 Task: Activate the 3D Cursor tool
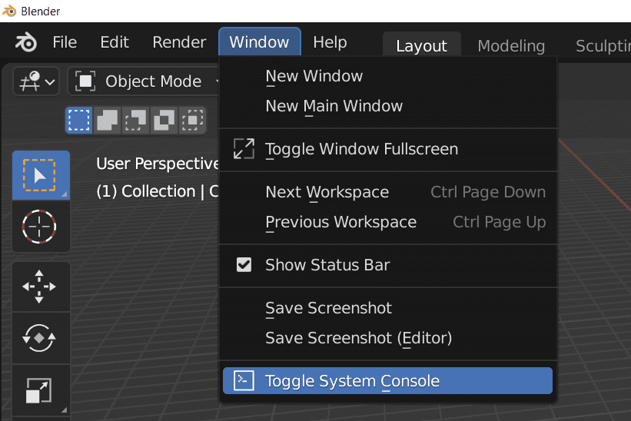(41, 227)
